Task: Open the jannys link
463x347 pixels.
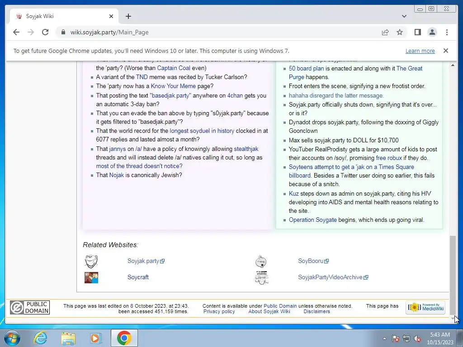Action: pyautogui.click(x=118, y=149)
